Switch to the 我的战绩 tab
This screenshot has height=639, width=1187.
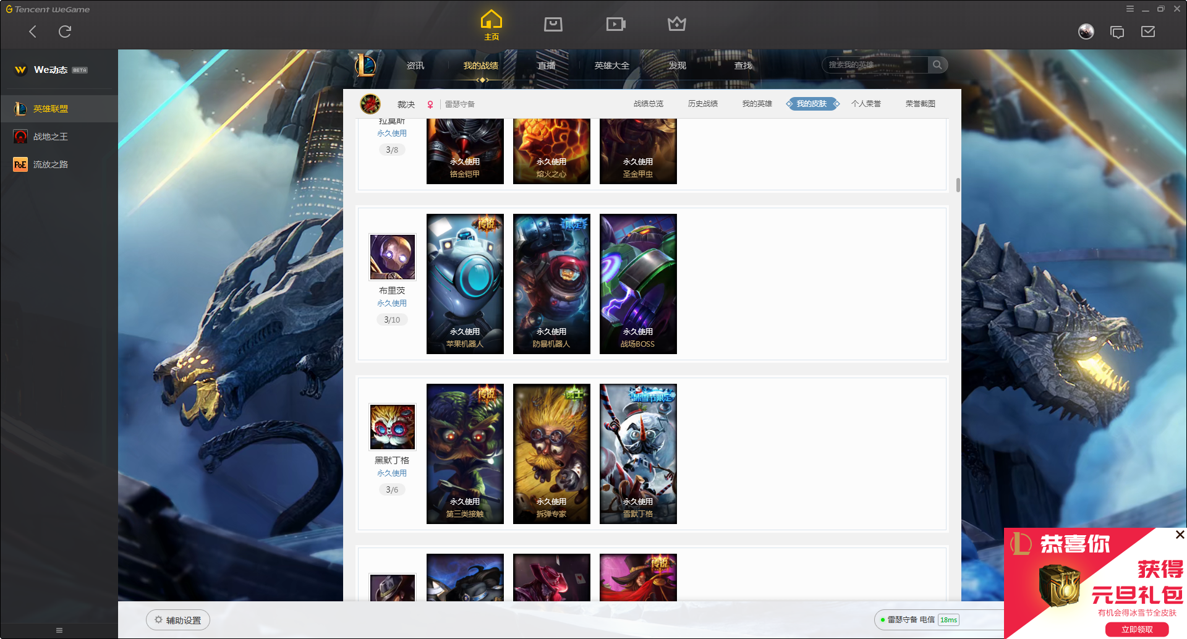pos(481,66)
